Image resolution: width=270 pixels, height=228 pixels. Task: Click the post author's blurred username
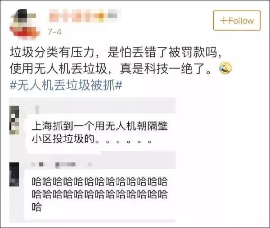[84, 16]
